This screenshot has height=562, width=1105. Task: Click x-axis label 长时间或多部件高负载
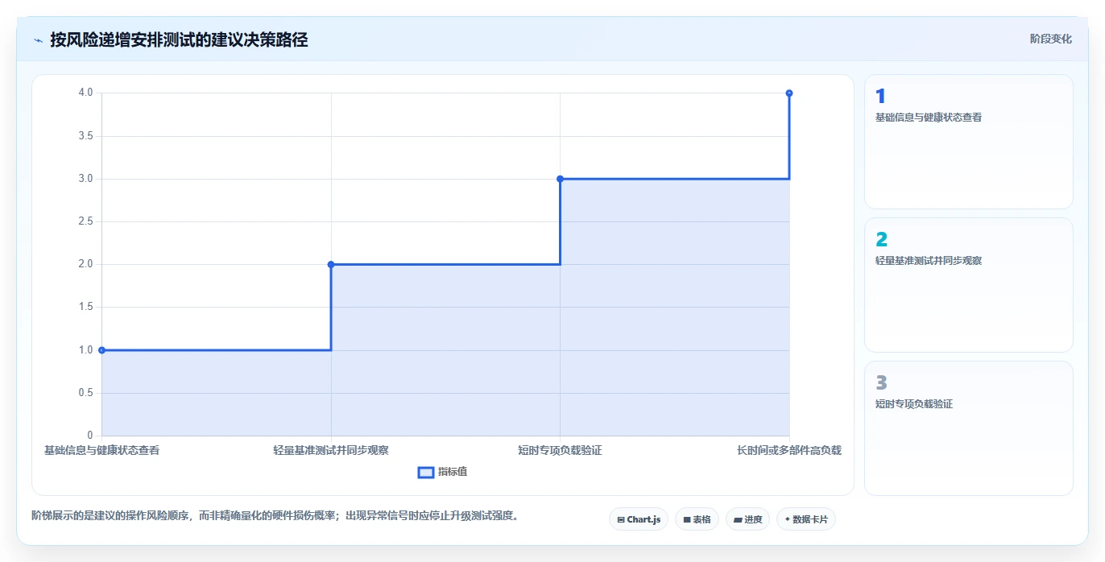pyautogui.click(x=789, y=450)
